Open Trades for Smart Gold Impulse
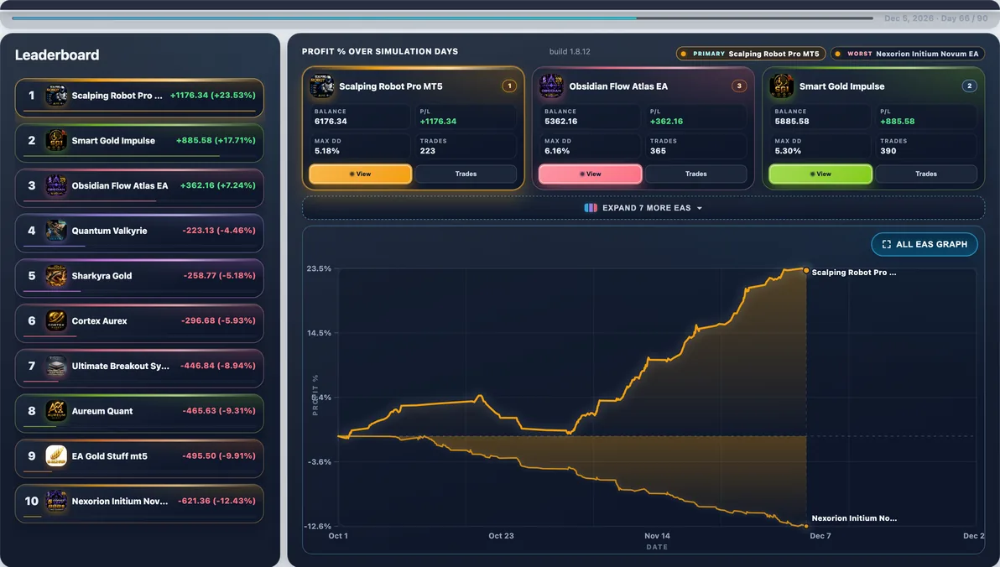 point(926,174)
